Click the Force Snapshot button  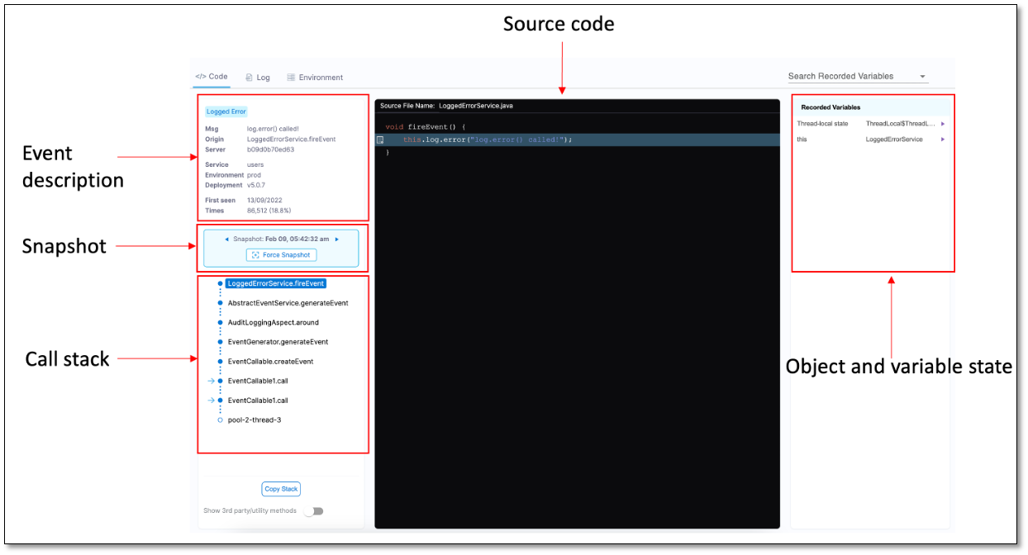point(281,254)
